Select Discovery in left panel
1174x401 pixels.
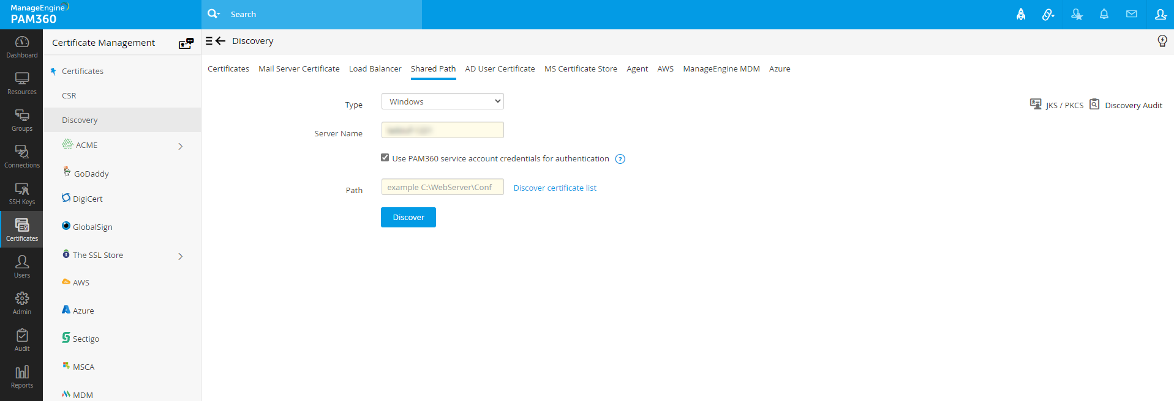(122, 120)
